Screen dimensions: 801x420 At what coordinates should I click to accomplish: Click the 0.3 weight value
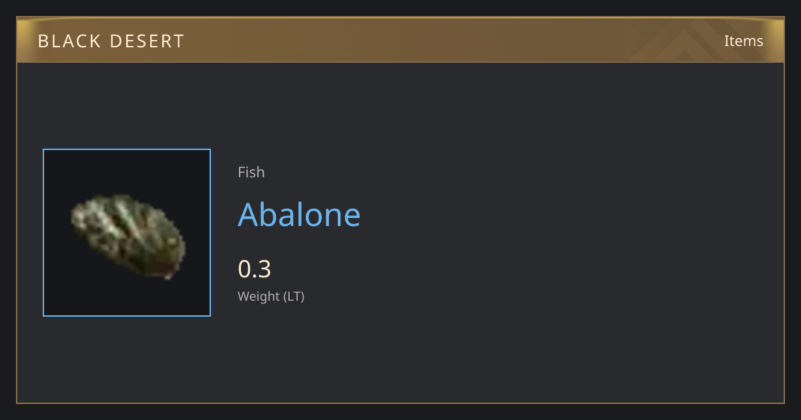point(254,269)
